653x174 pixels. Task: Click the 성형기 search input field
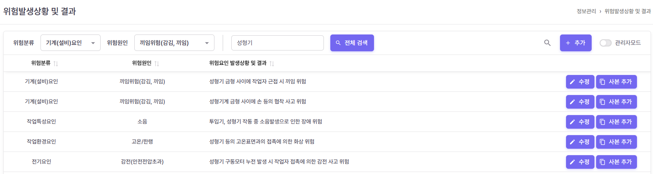(277, 43)
